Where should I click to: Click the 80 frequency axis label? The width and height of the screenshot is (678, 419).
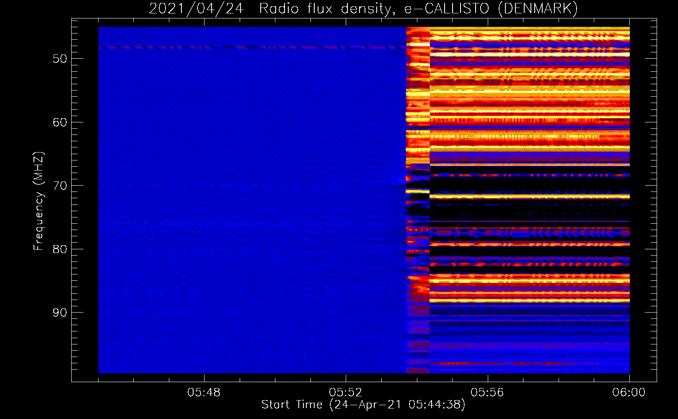[x=60, y=249]
